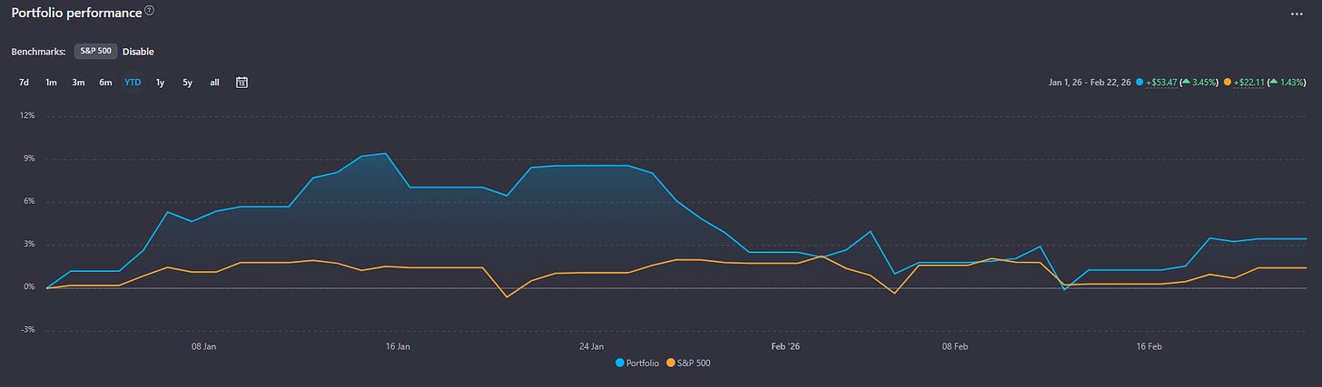Select the 1m time range
The height and width of the screenshot is (387, 1322).
pyautogui.click(x=51, y=82)
